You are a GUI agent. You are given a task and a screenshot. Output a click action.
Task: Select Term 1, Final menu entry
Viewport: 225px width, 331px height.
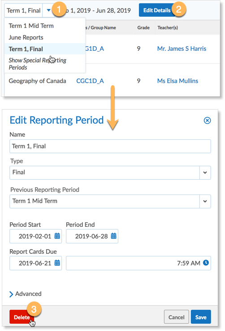pos(26,49)
